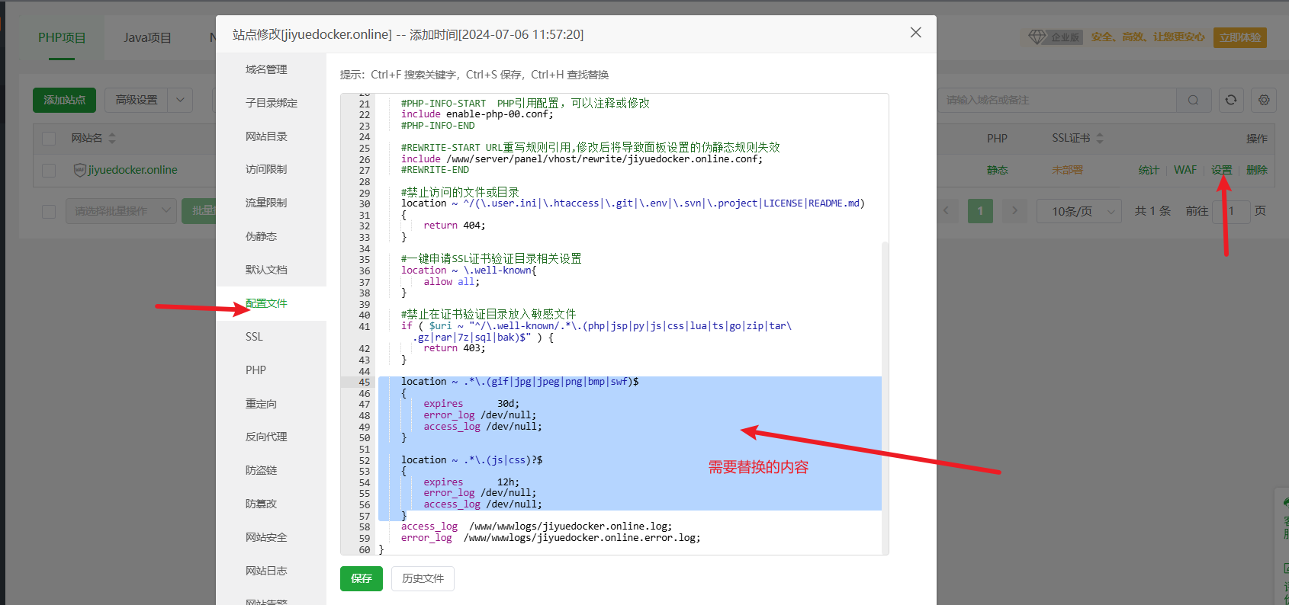Click the 统计 link in the row
Image resolution: width=1289 pixels, height=605 pixels.
pyautogui.click(x=1149, y=170)
